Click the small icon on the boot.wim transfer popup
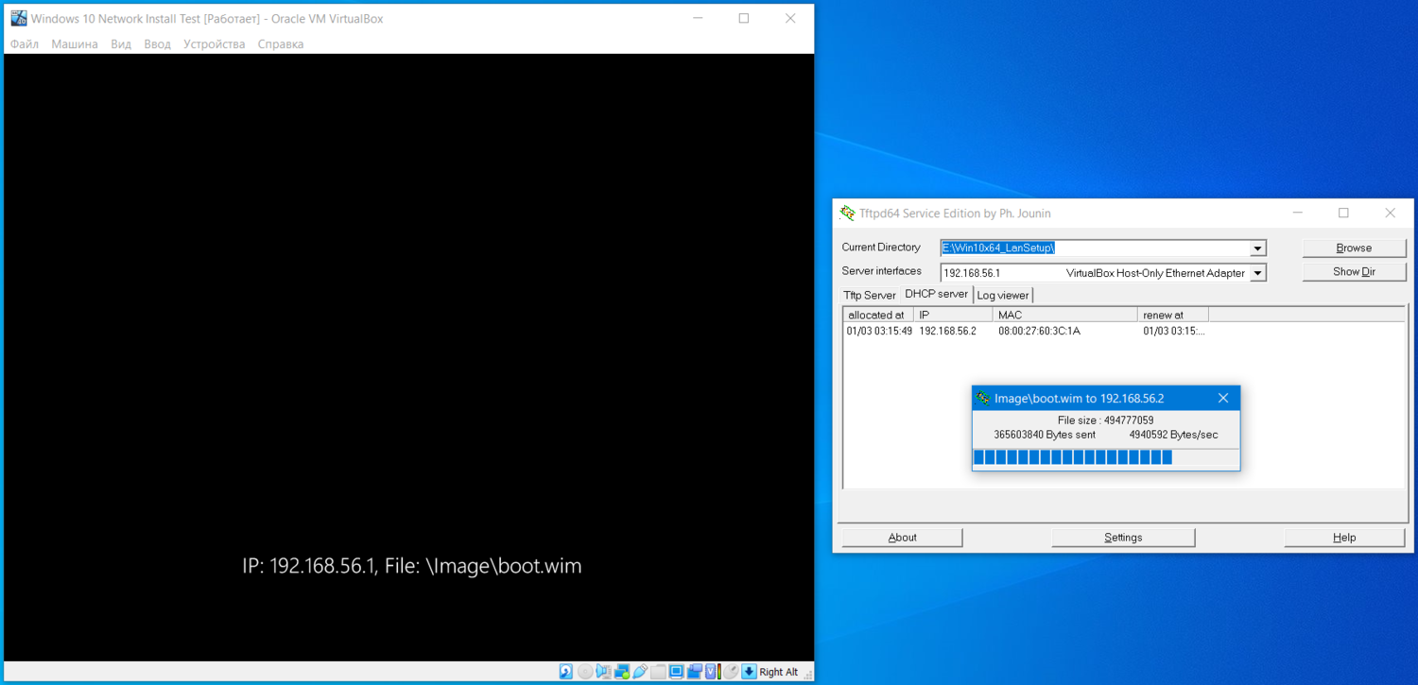1418x685 pixels. point(983,398)
